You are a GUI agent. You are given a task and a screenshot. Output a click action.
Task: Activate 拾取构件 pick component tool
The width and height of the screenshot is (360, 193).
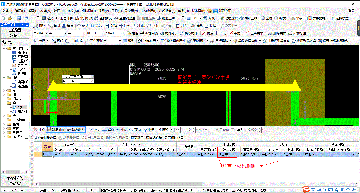click(x=189, y=33)
